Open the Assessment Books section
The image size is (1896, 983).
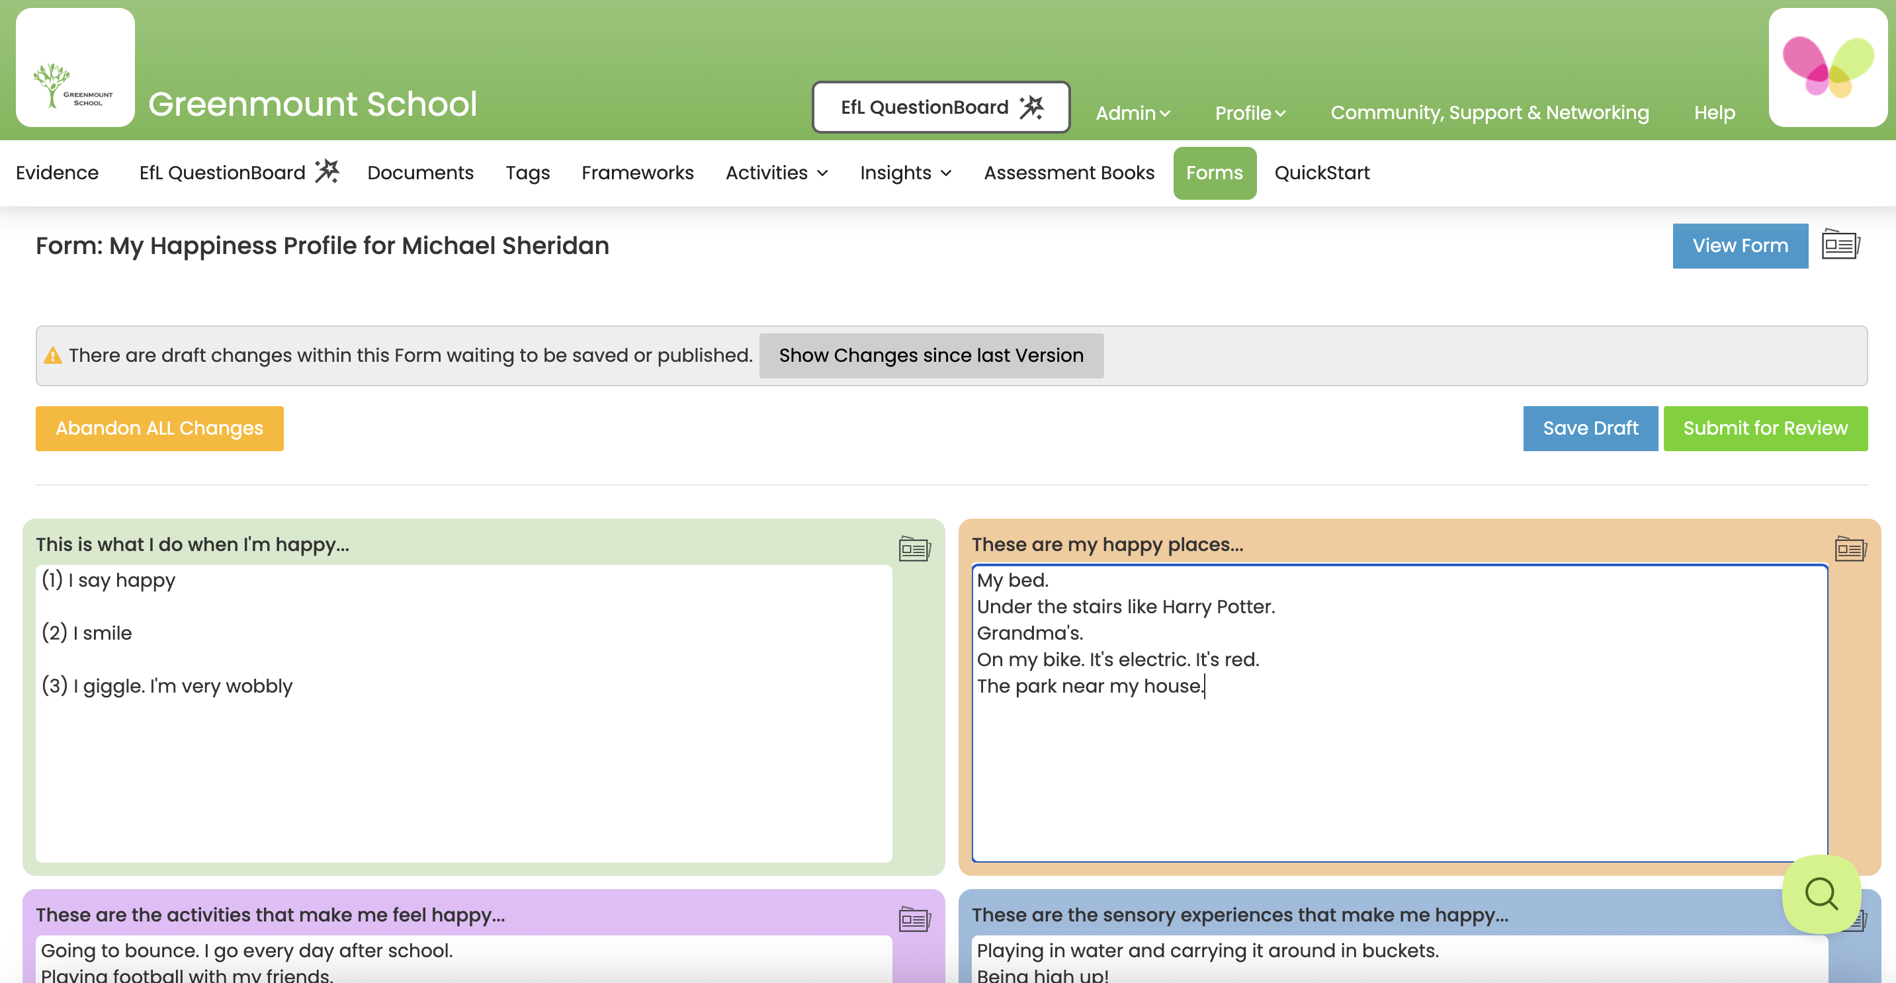coord(1068,173)
